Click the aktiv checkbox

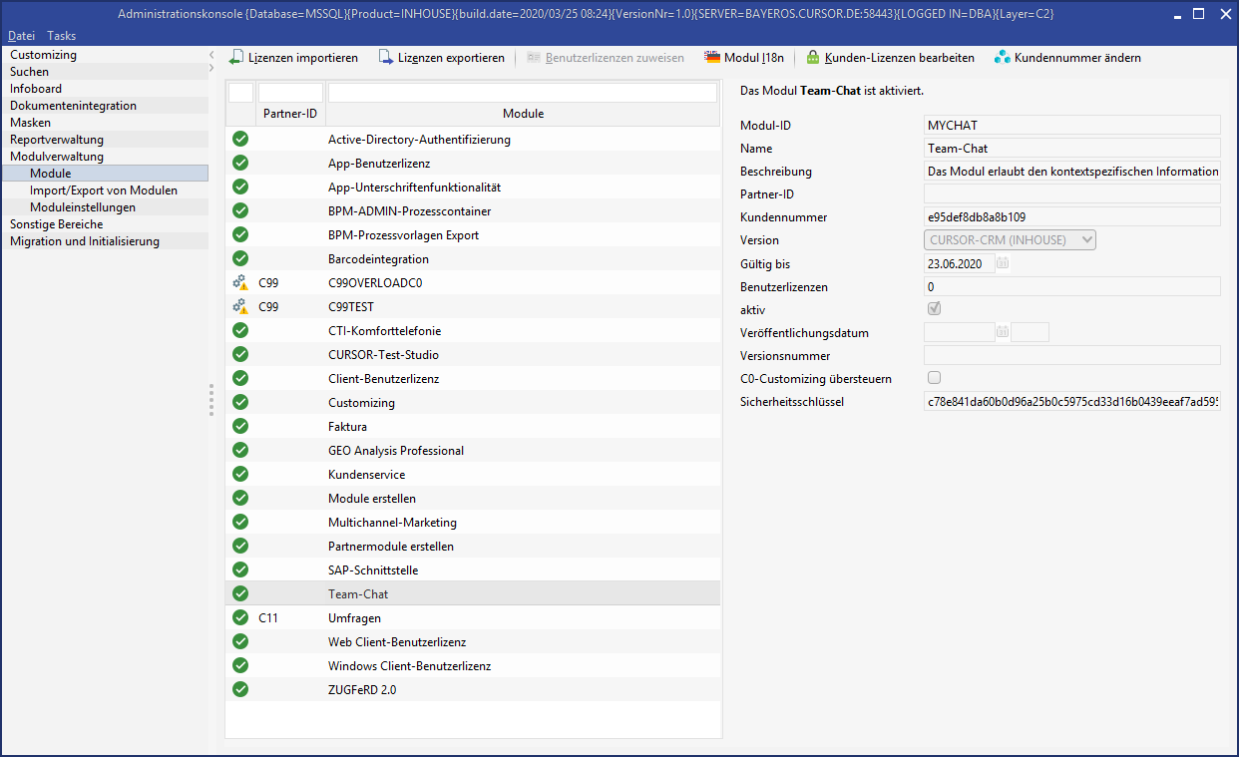[x=934, y=308]
